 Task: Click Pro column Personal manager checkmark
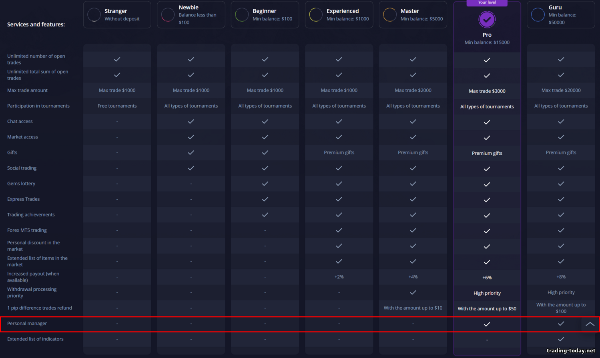[487, 324]
